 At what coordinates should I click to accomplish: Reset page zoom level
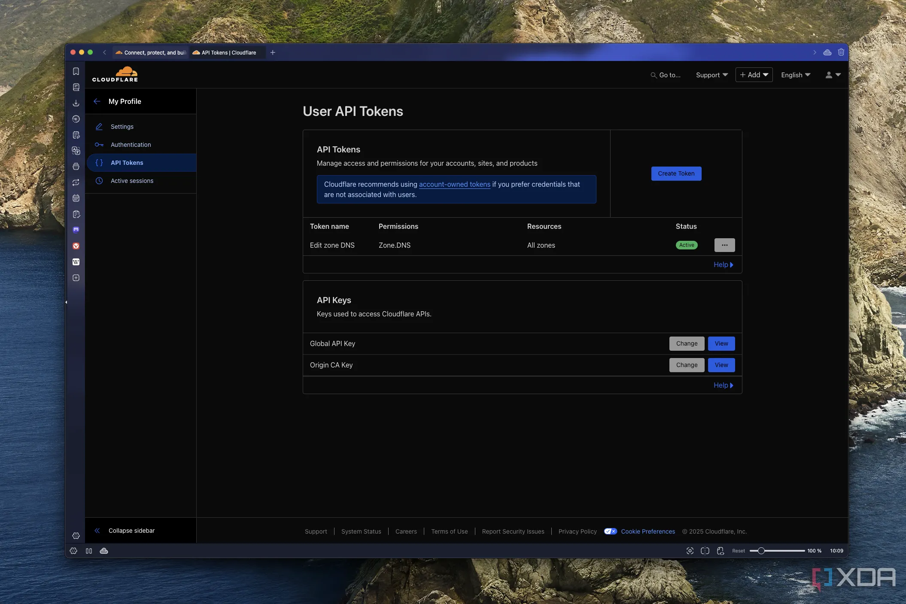click(x=739, y=551)
